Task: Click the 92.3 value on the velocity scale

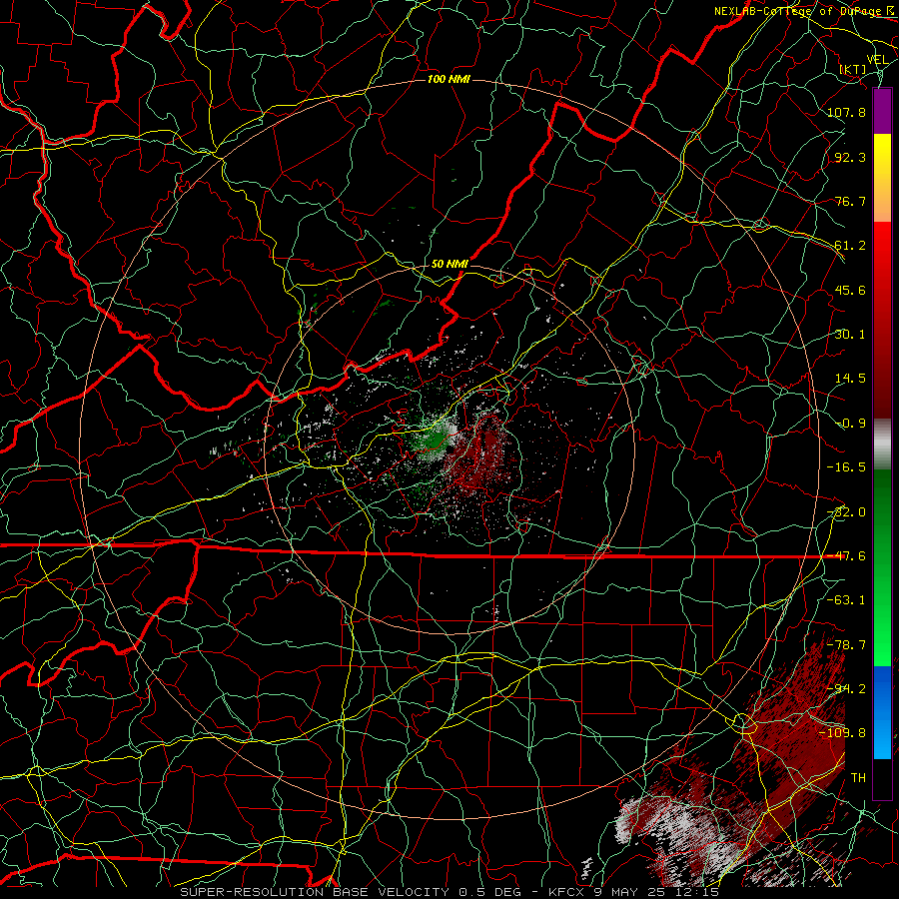Action: coord(850,157)
